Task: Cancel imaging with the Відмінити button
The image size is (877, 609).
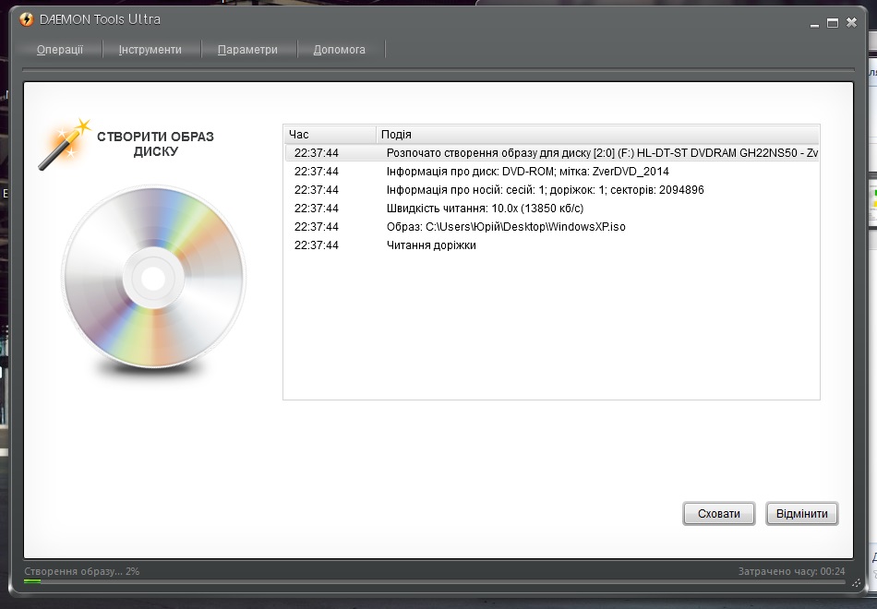Action: click(801, 514)
